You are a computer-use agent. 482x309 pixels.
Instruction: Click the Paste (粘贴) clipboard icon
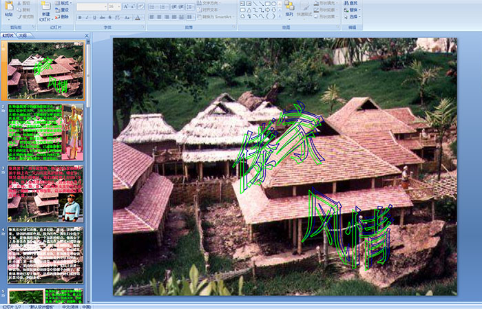tap(9, 6)
